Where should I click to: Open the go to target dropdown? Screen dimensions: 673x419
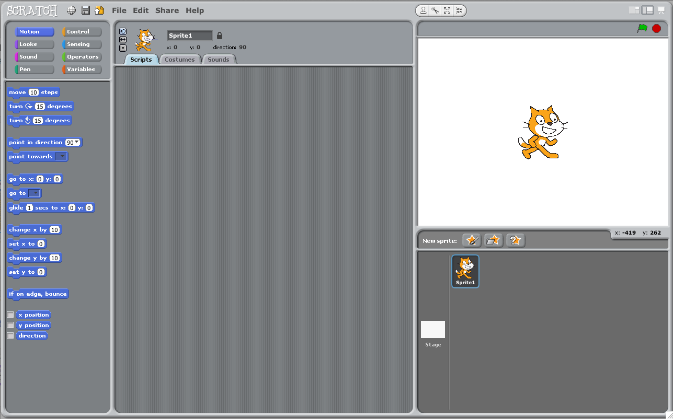click(34, 193)
